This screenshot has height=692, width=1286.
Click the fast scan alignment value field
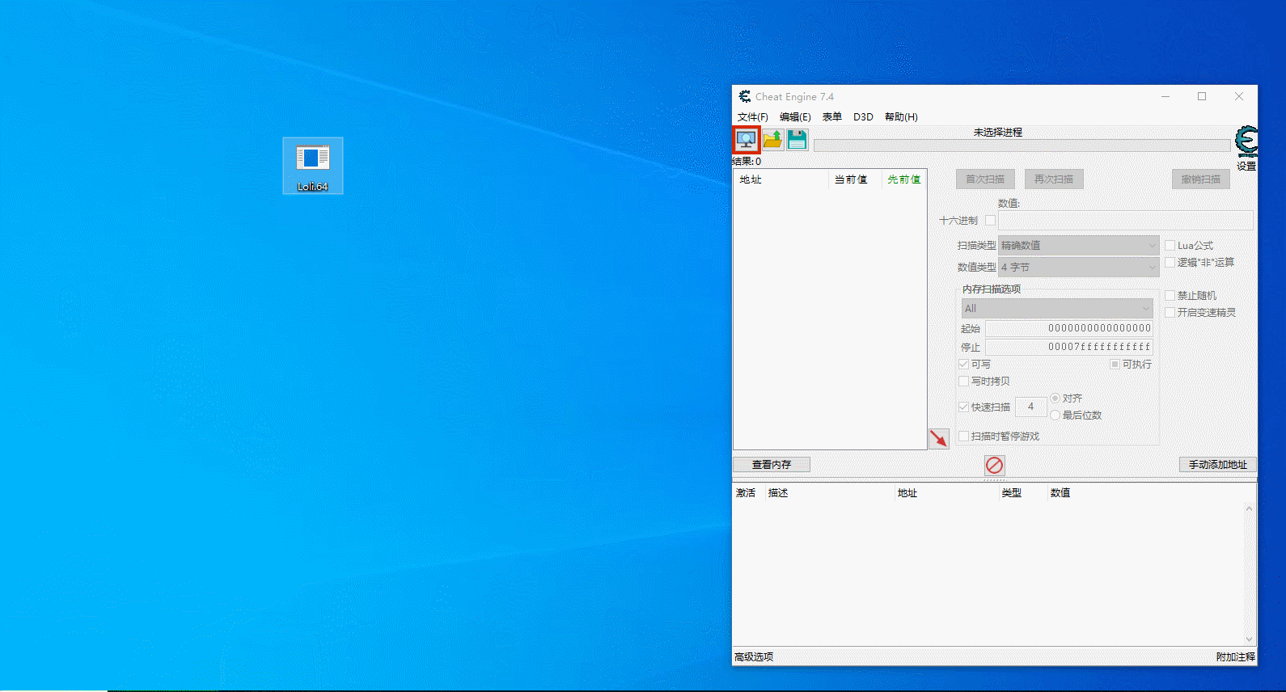[x=1030, y=407]
